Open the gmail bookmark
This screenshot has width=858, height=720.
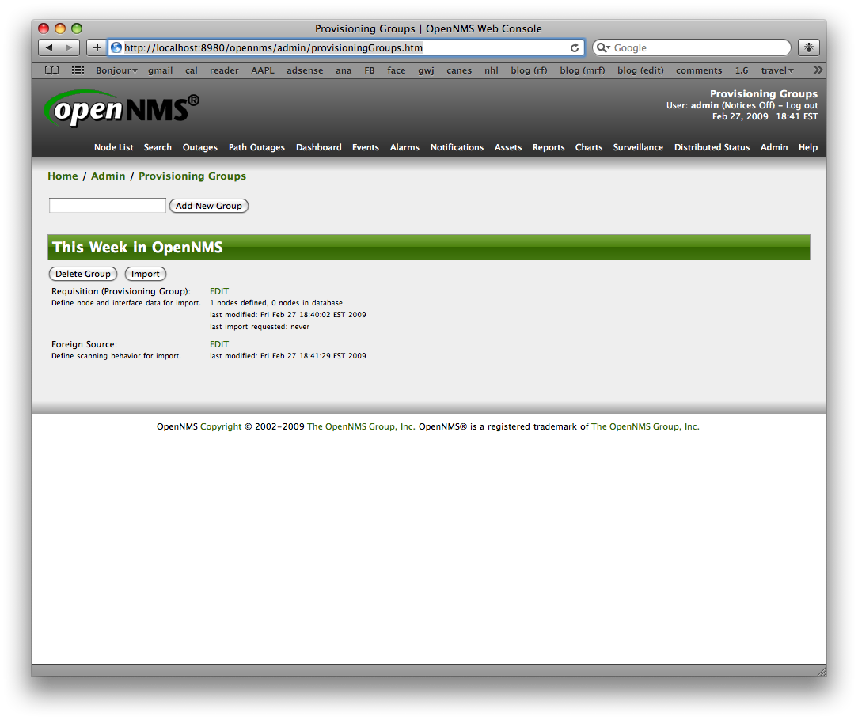[161, 70]
